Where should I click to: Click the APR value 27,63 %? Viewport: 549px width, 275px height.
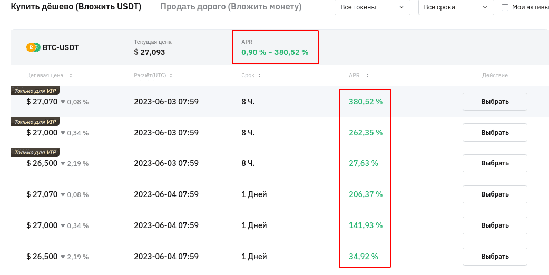364,163
